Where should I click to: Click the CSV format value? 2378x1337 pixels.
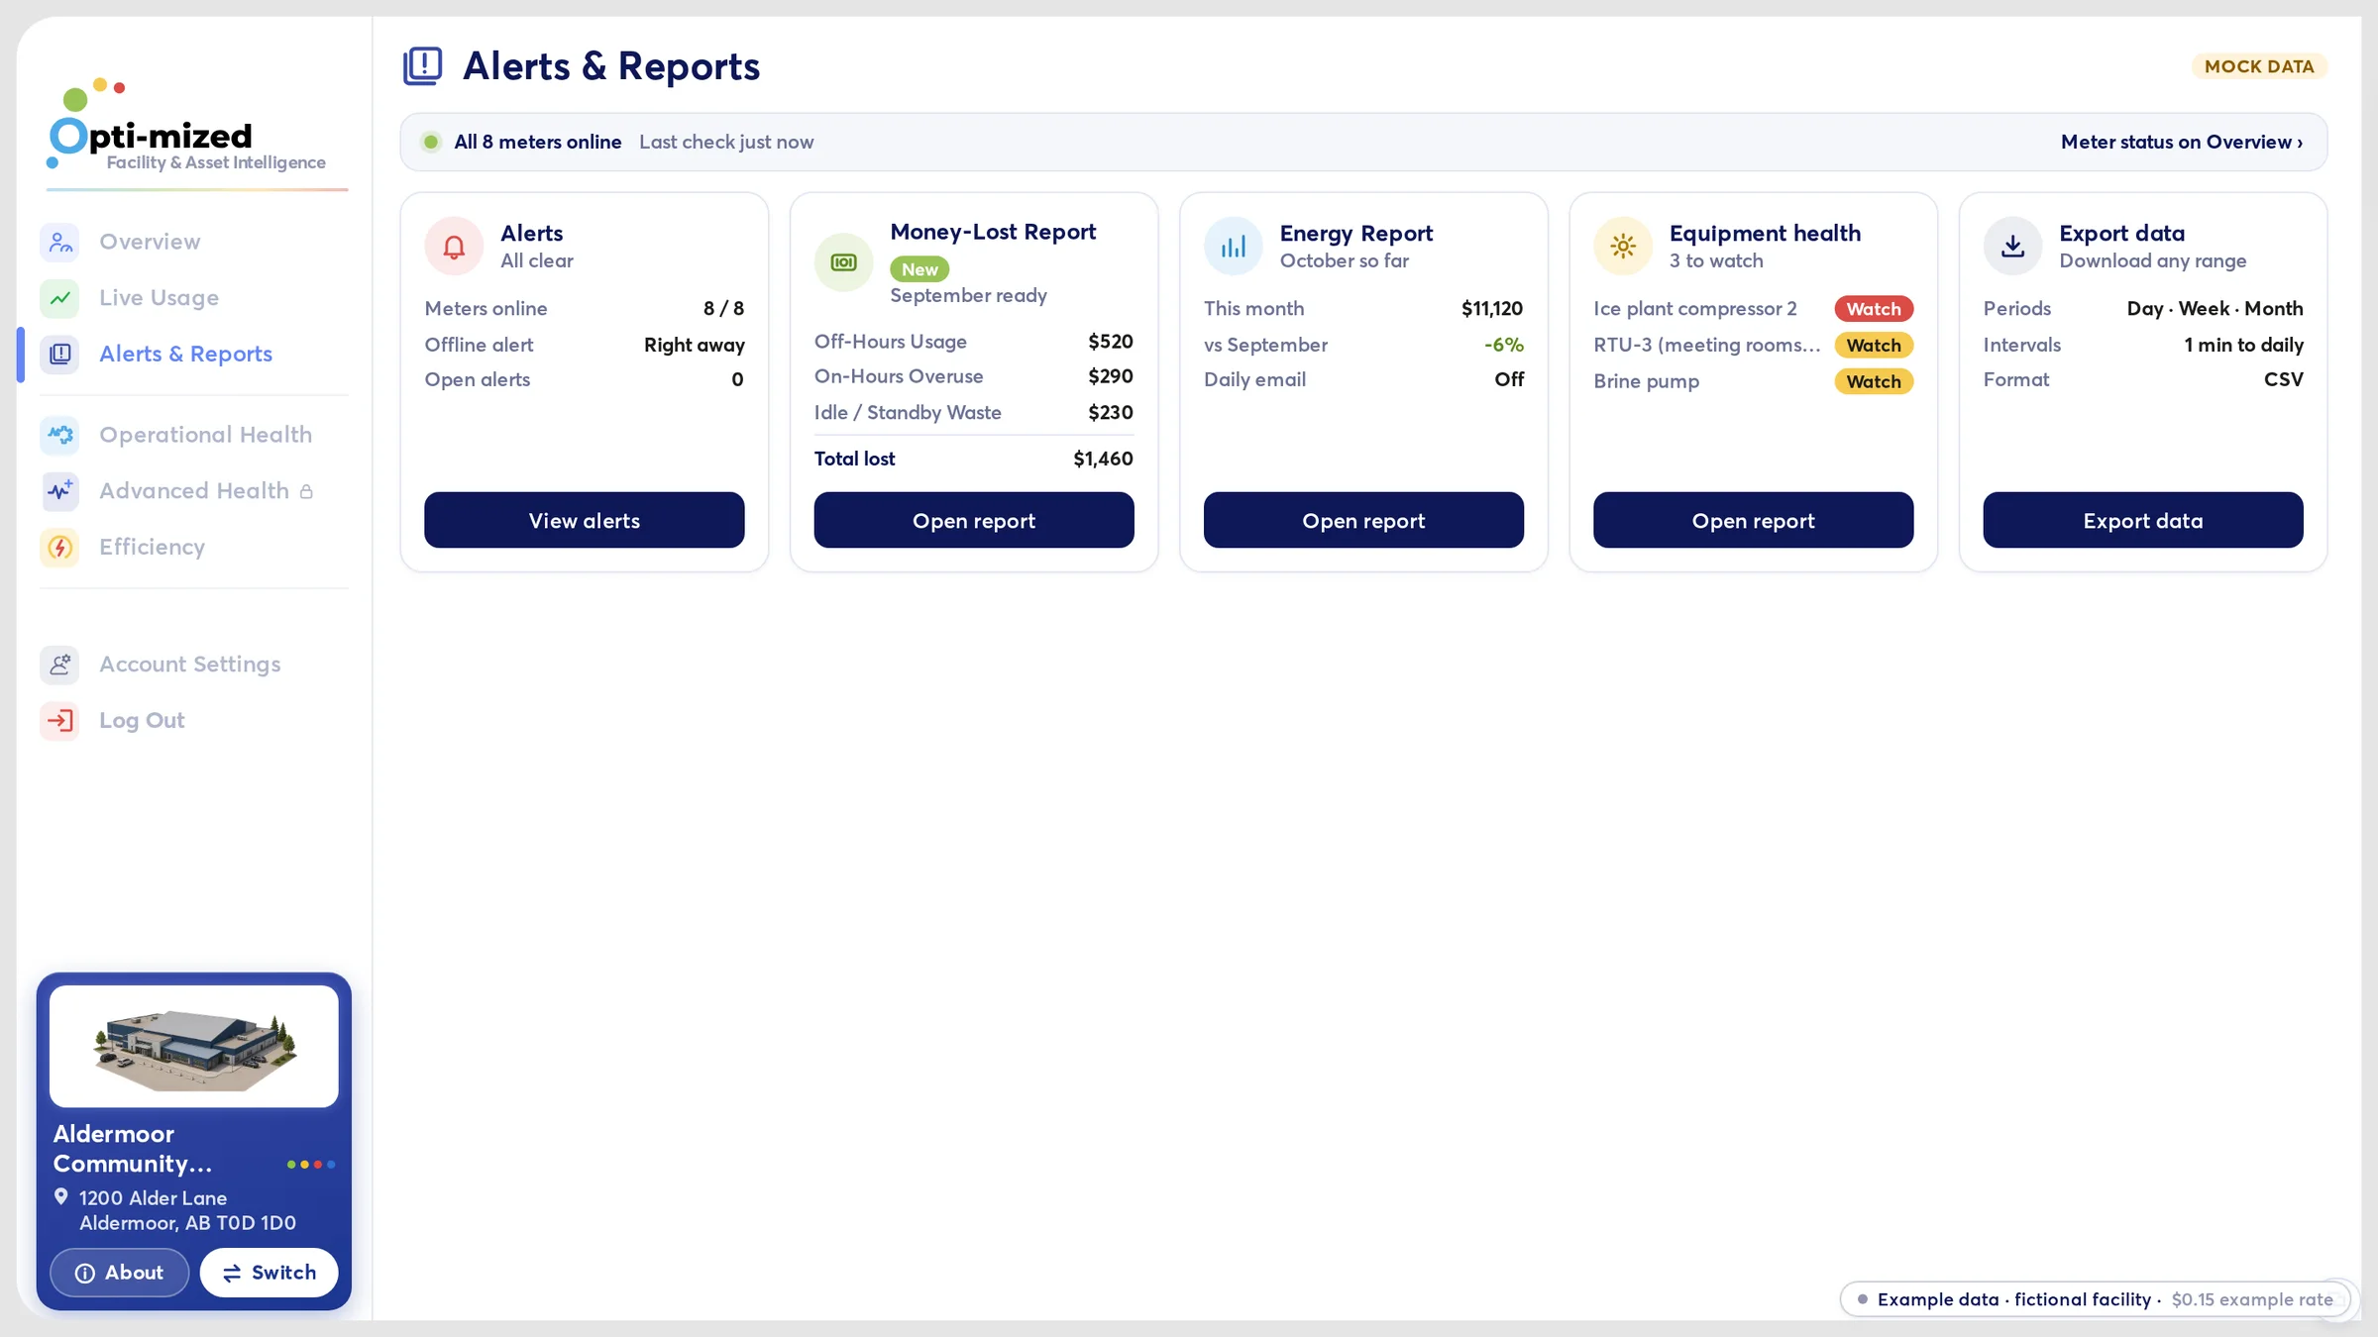(2283, 379)
